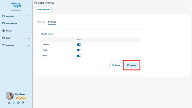Click the Accounts count 7
The image size is (192, 108).
[29, 16]
